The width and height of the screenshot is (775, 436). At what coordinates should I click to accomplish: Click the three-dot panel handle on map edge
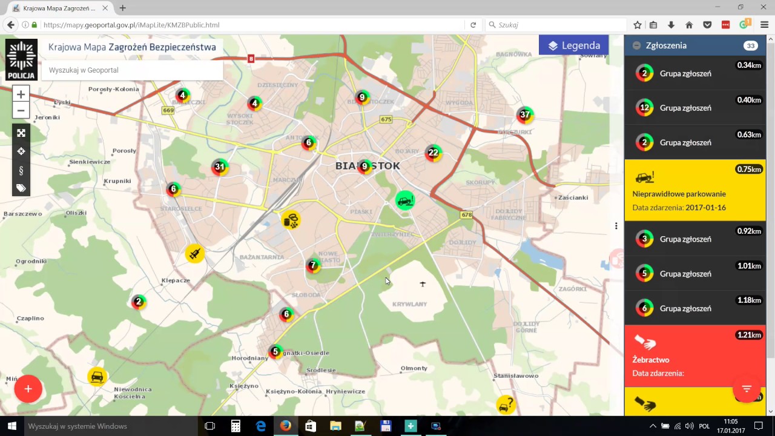tap(616, 226)
